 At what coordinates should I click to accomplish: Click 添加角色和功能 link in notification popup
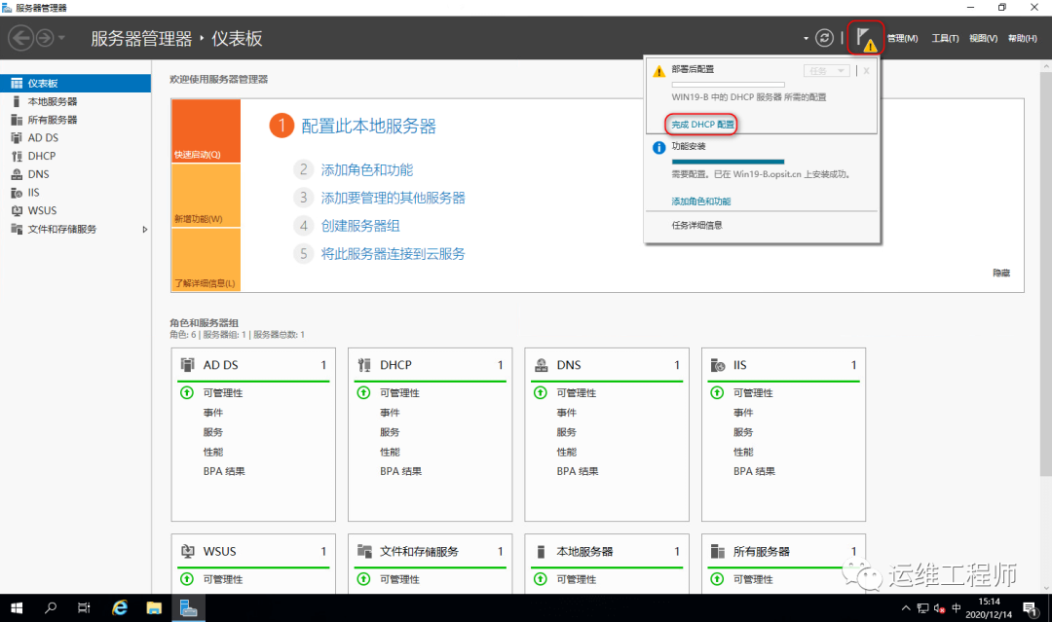pyautogui.click(x=701, y=201)
